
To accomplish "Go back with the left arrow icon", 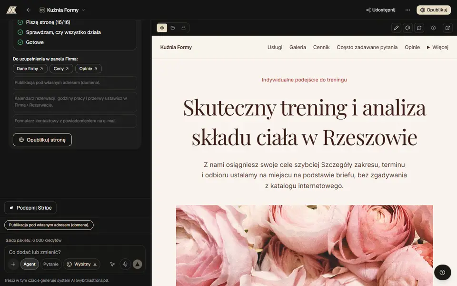I will pyautogui.click(x=28, y=10).
